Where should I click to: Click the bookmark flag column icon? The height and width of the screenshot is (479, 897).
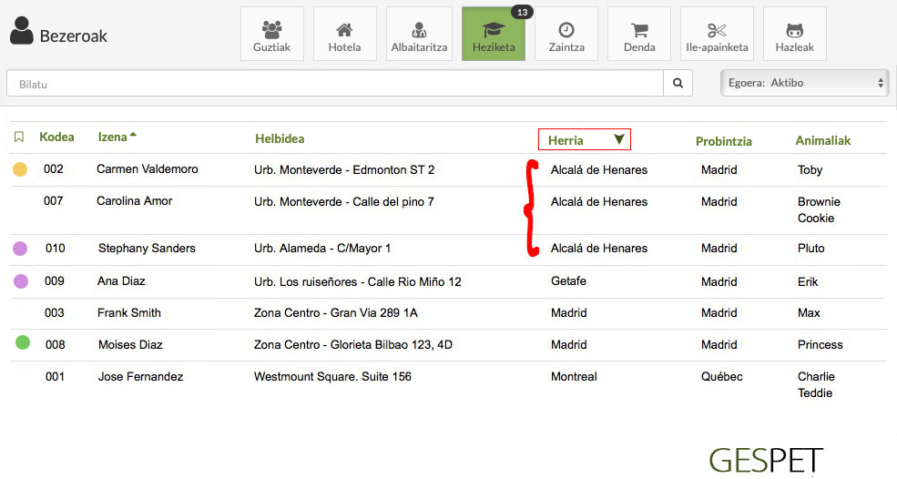pyautogui.click(x=19, y=137)
